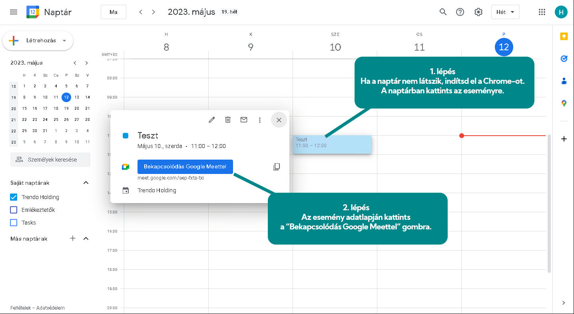Open Google Maps in side panel
The height and width of the screenshot is (314, 574).
(x=564, y=103)
